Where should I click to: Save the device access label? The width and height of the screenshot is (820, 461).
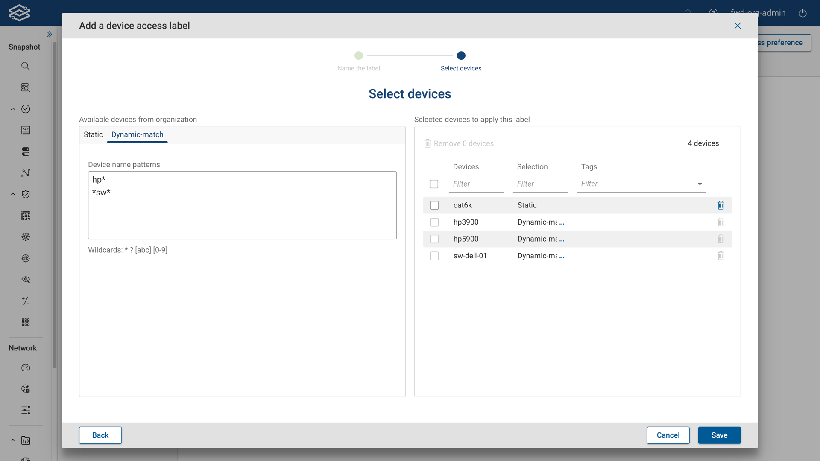pos(719,435)
